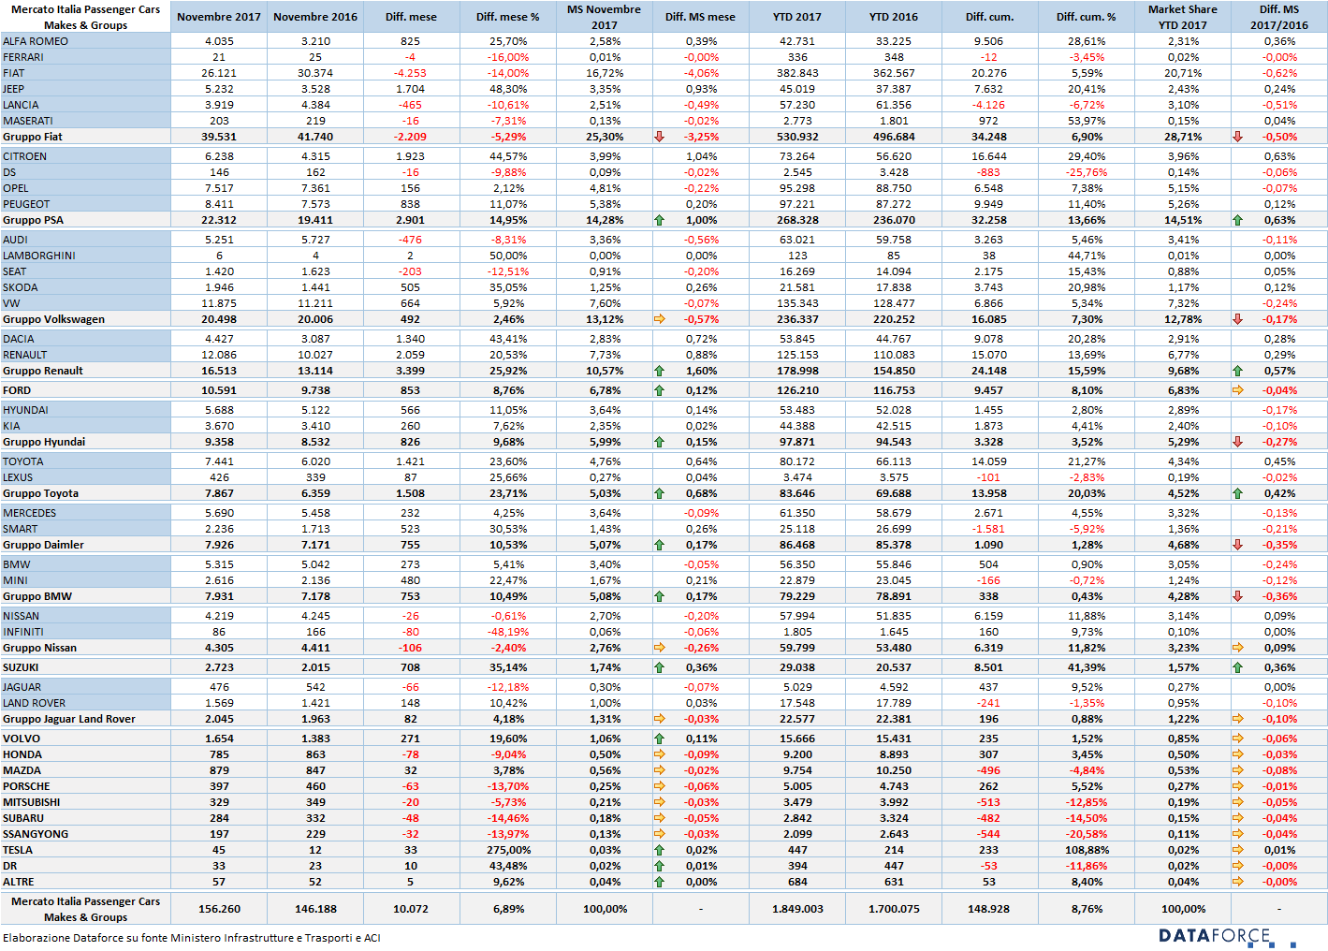
Task: Select the Novembre 2016 column header
Action: click(315, 17)
